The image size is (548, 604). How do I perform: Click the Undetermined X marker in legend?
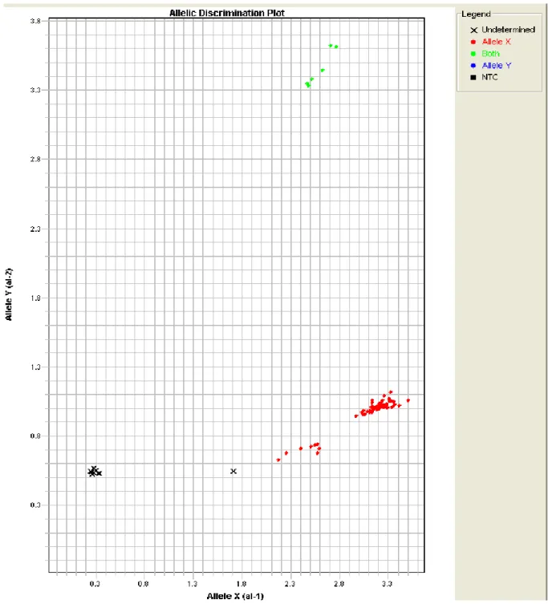tap(473, 30)
